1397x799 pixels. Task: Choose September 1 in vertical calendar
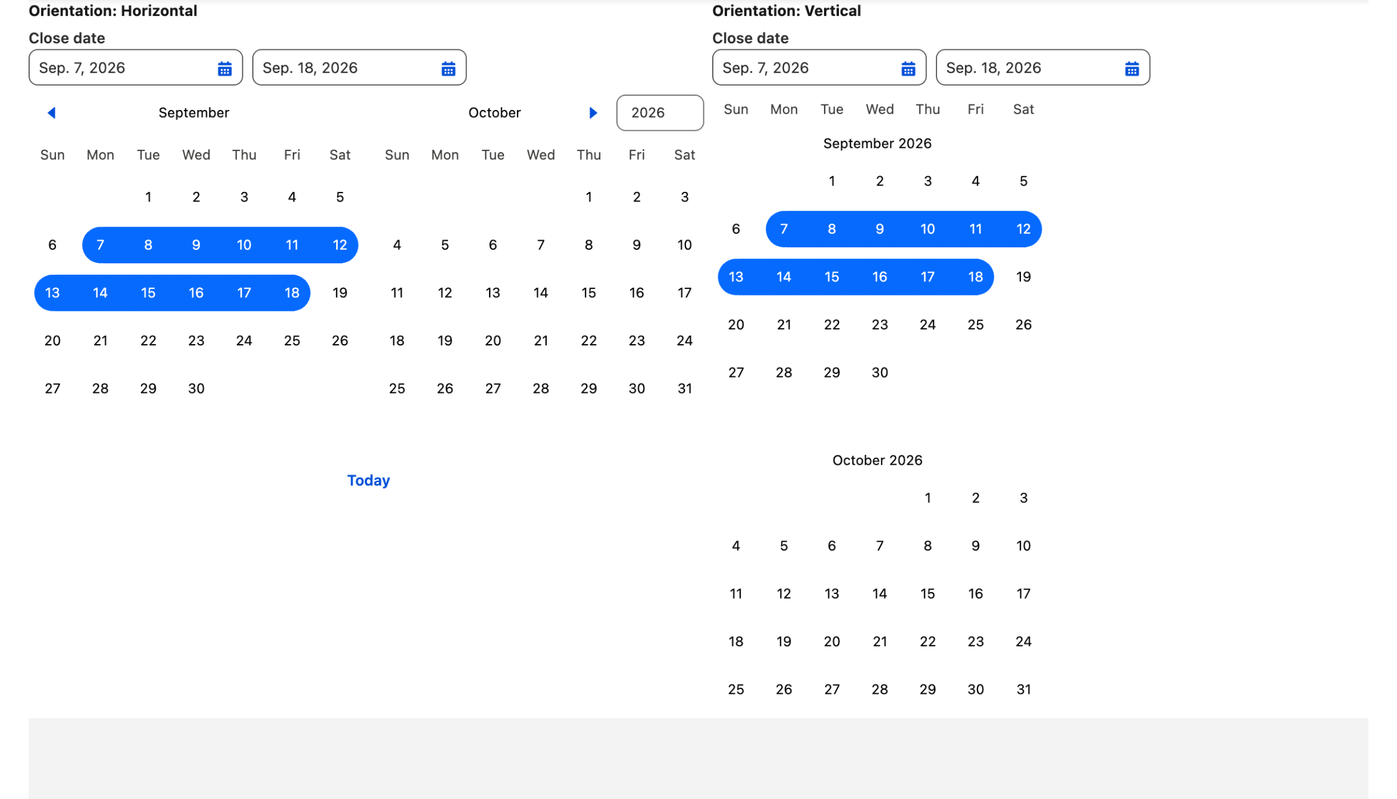[832, 181]
